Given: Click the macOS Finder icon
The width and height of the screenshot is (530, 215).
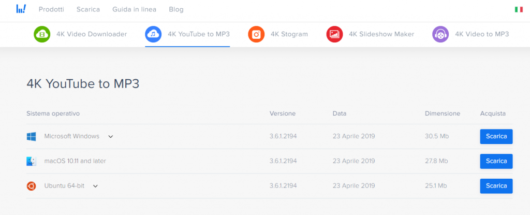Looking at the screenshot, I should 31,161.
